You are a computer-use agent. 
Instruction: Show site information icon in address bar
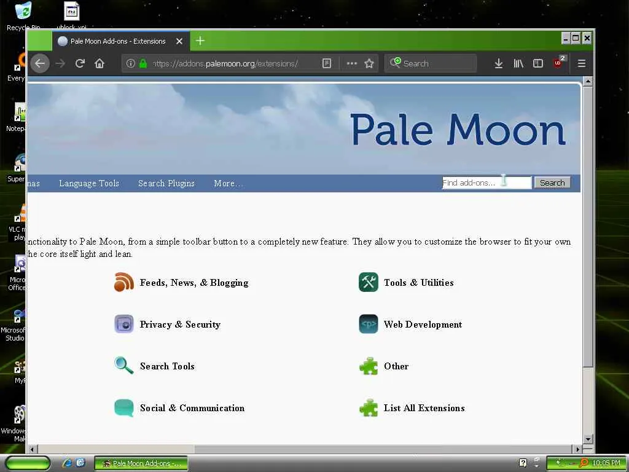(130, 63)
